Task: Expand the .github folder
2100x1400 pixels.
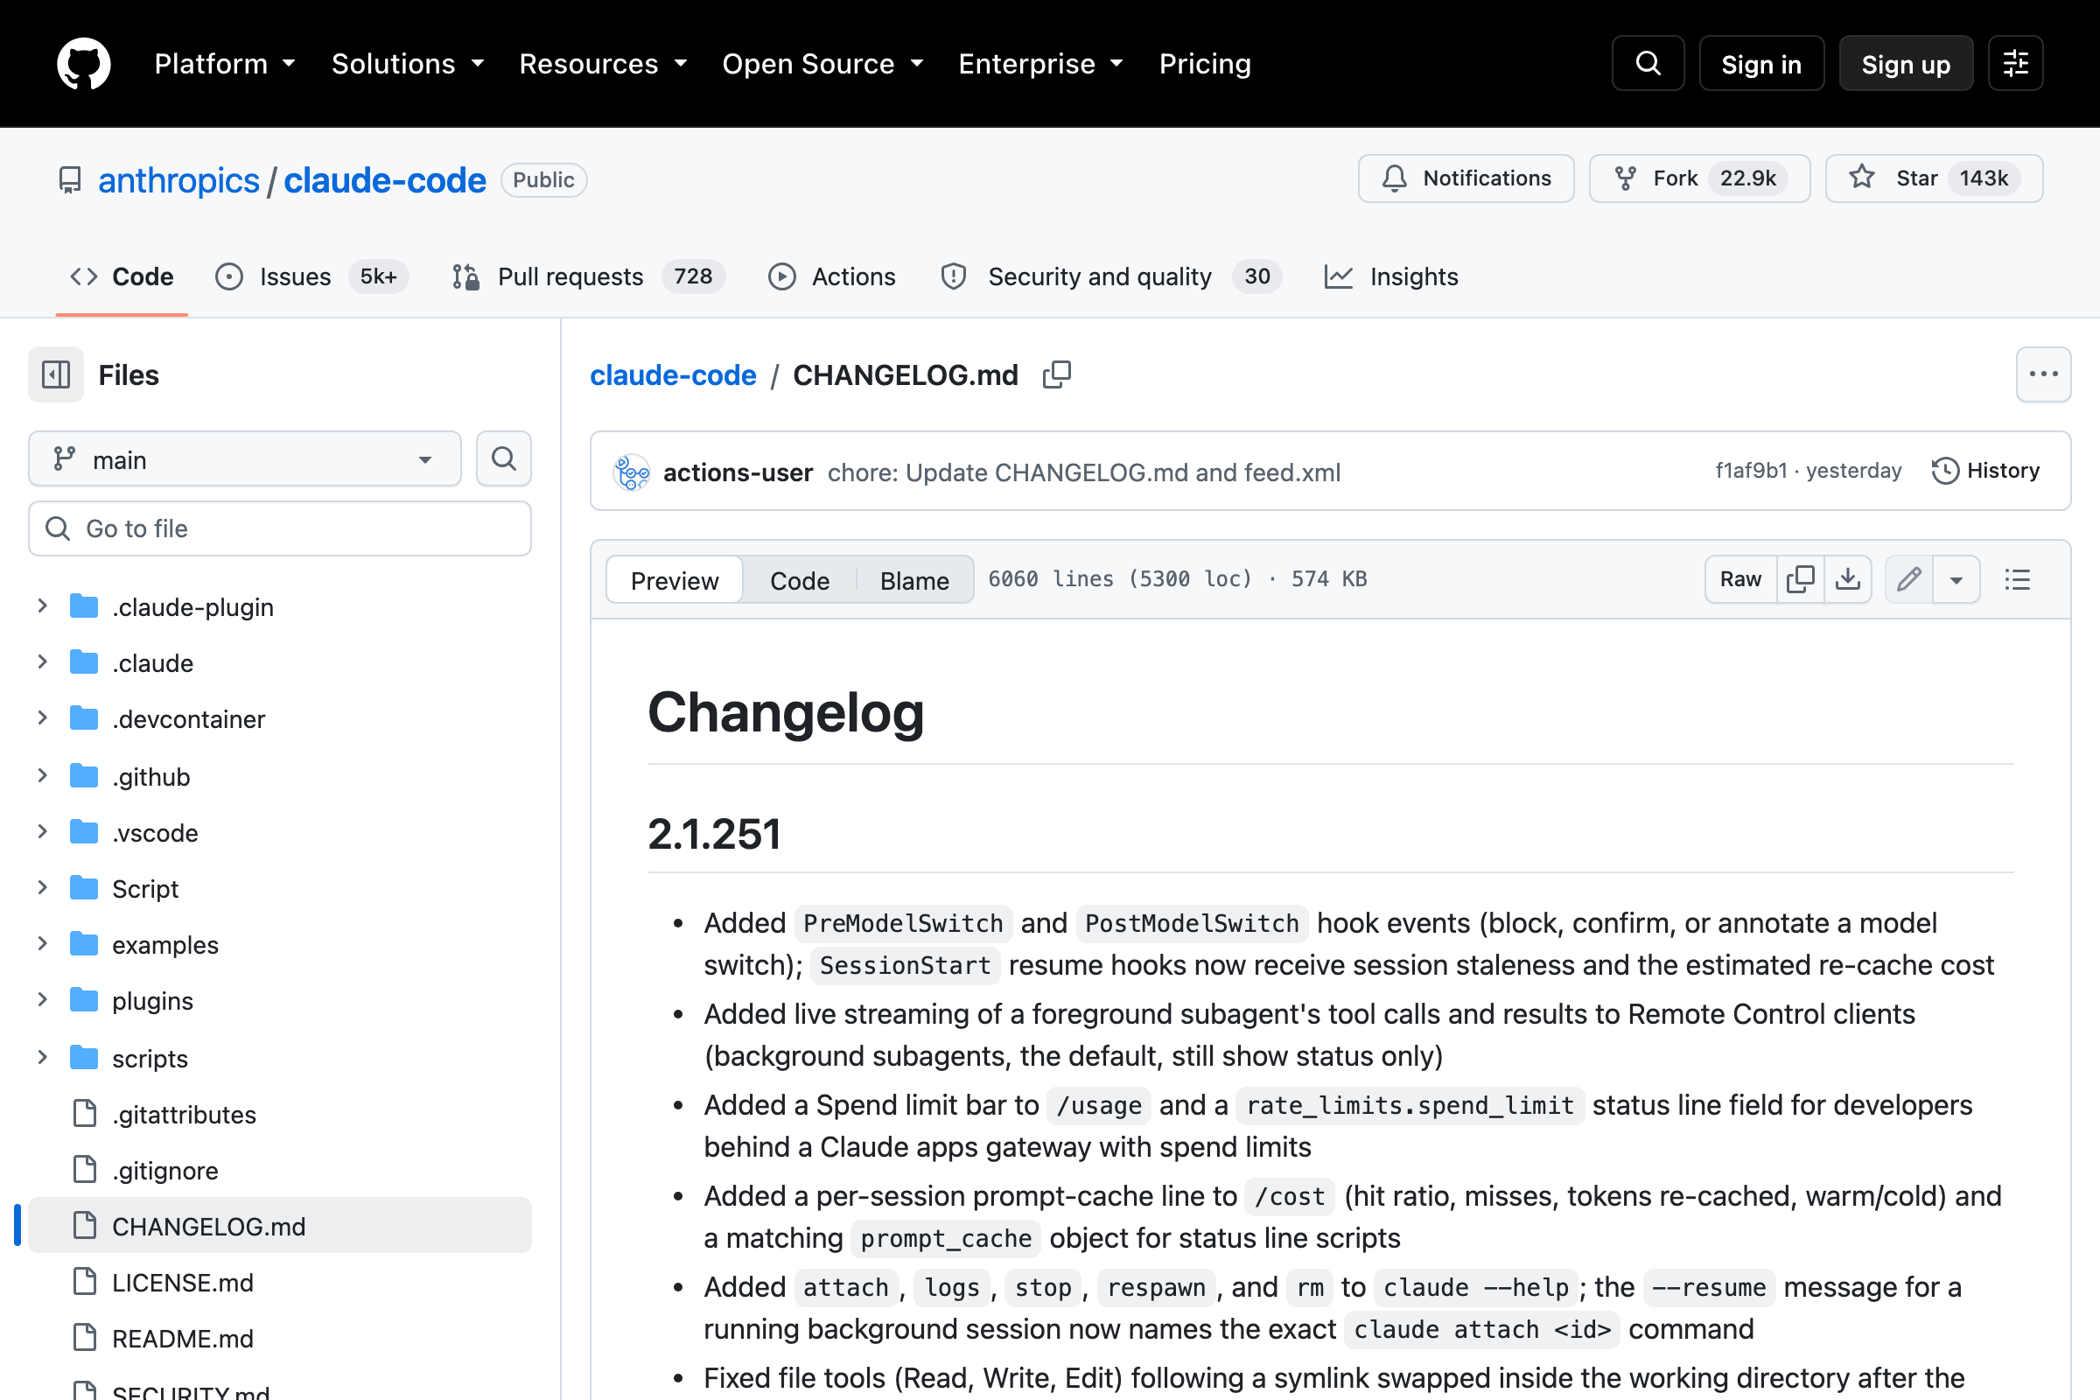Action: tap(42, 776)
